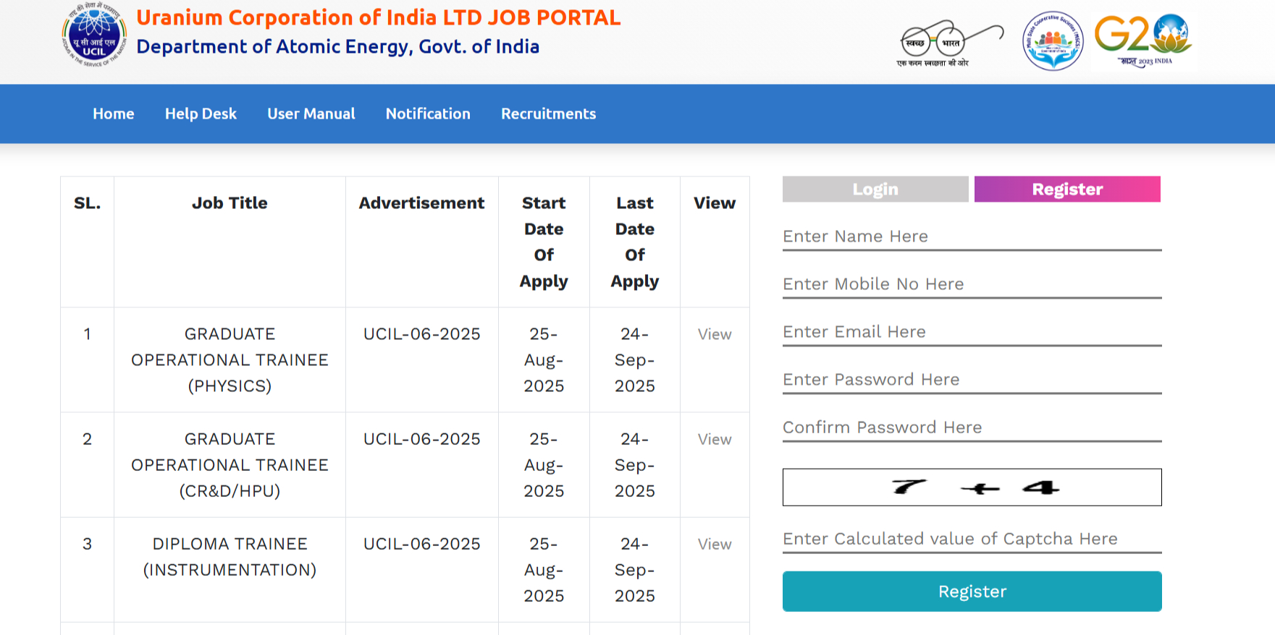Click the circular cooperative societies emblem

click(x=1053, y=41)
